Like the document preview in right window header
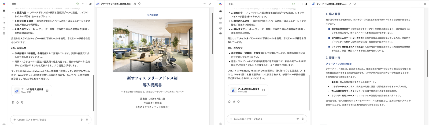This screenshot has height=125, width=429. tap(350, 4)
